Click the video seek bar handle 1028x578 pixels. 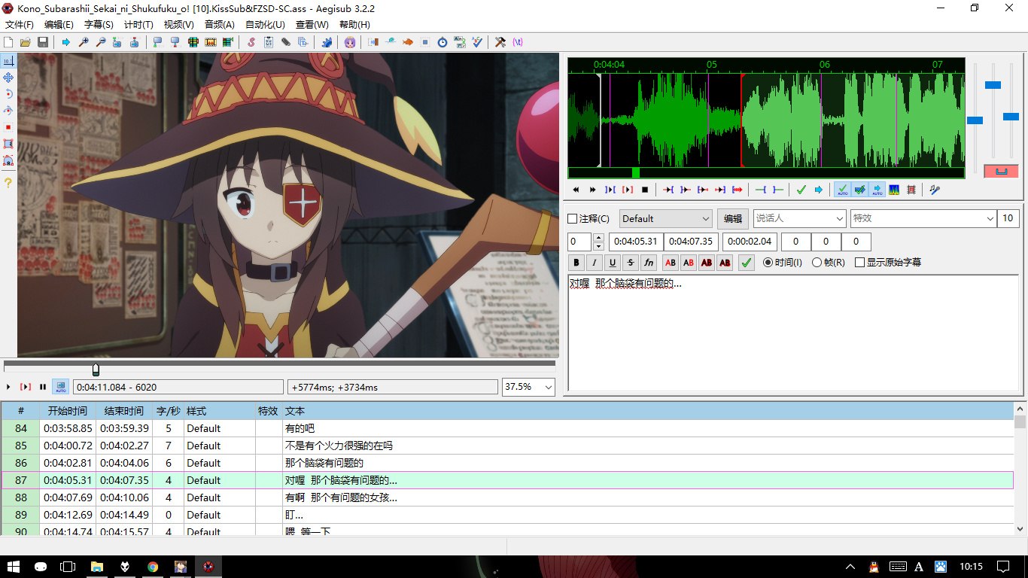(x=96, y=369)
